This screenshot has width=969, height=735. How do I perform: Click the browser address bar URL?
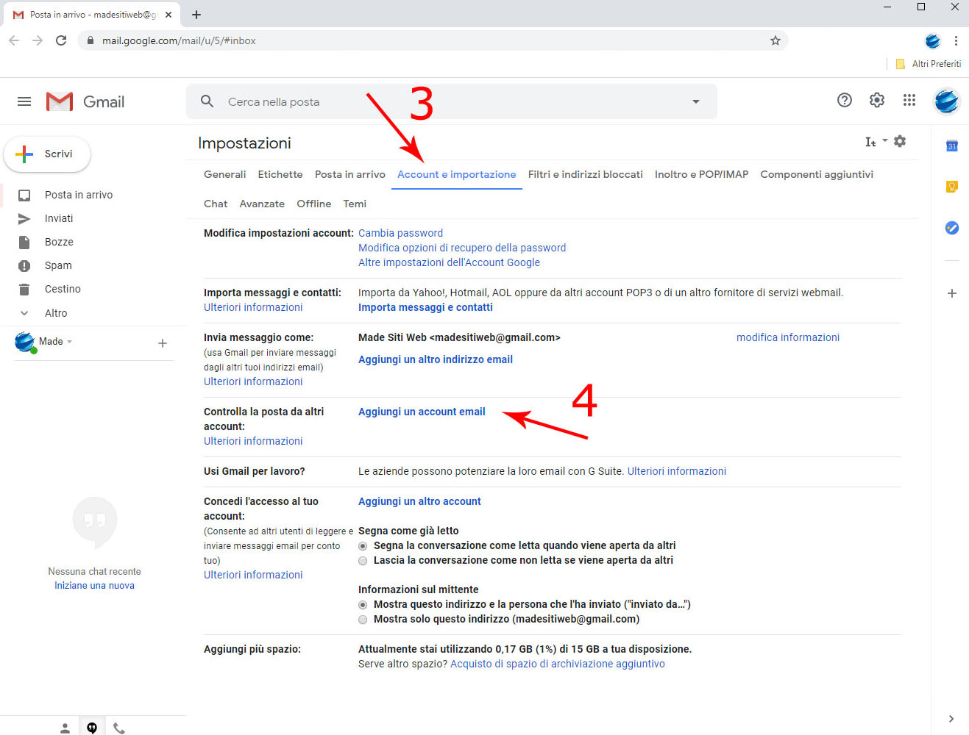click(x=179, y=40)
